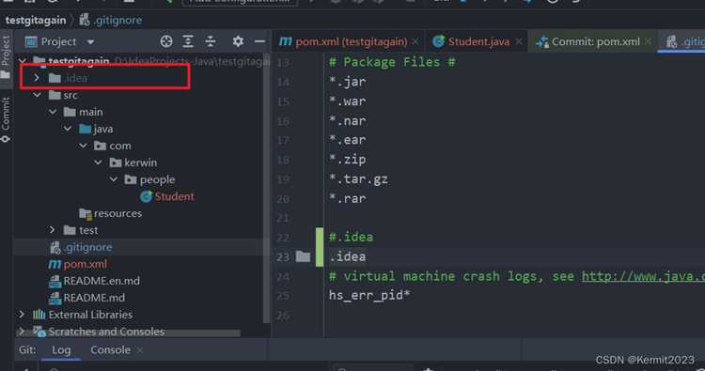The image size is (705, 371).
Task: Click the .idea folder label
Action: point(75,78)
